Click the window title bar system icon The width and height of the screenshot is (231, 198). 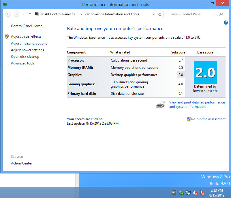coord(5,4)
